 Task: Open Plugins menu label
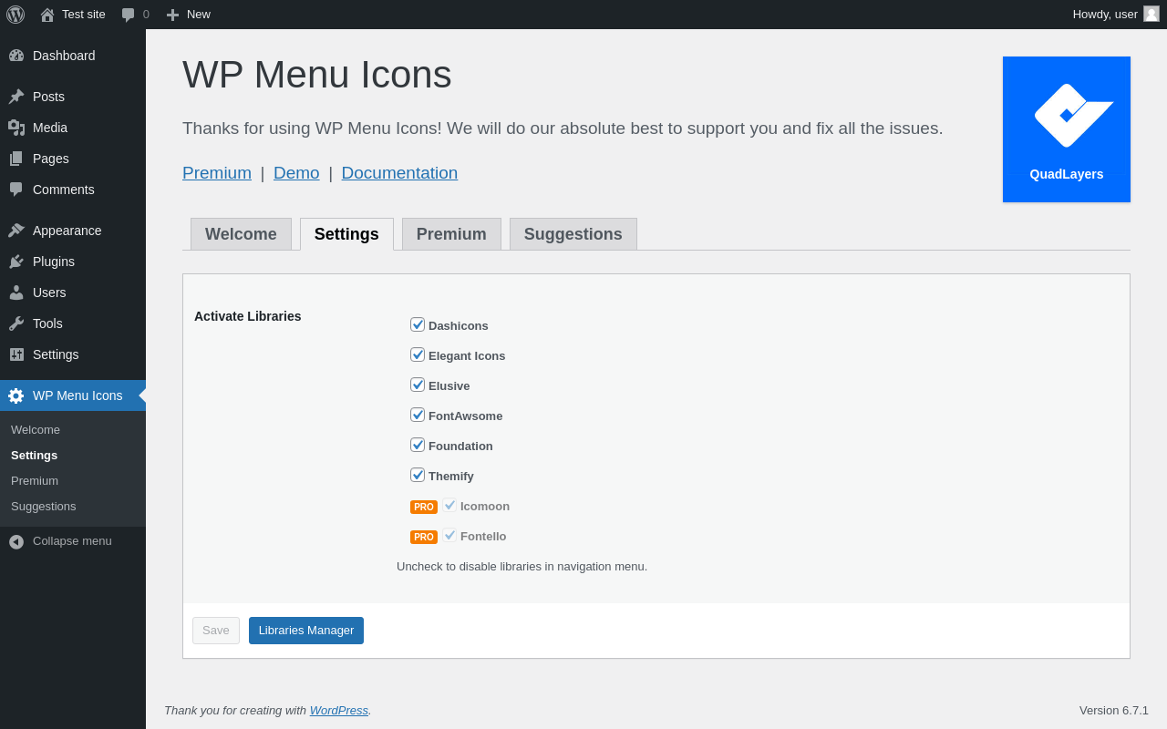pos(54,262)
